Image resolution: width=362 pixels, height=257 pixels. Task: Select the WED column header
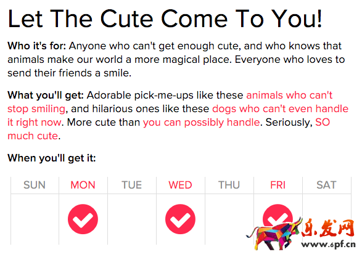180,185
